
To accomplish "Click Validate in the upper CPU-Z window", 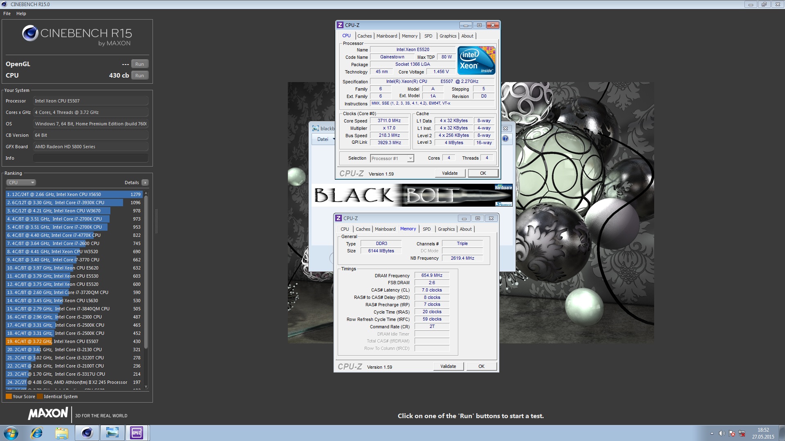I will tap(450, 173).
